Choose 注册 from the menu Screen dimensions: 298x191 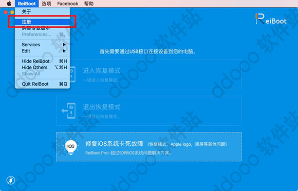(42, 22)
